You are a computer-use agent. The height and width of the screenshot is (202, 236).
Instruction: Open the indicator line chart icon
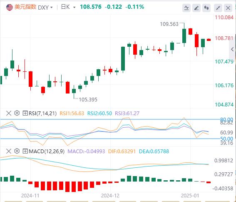pos(186,8)
